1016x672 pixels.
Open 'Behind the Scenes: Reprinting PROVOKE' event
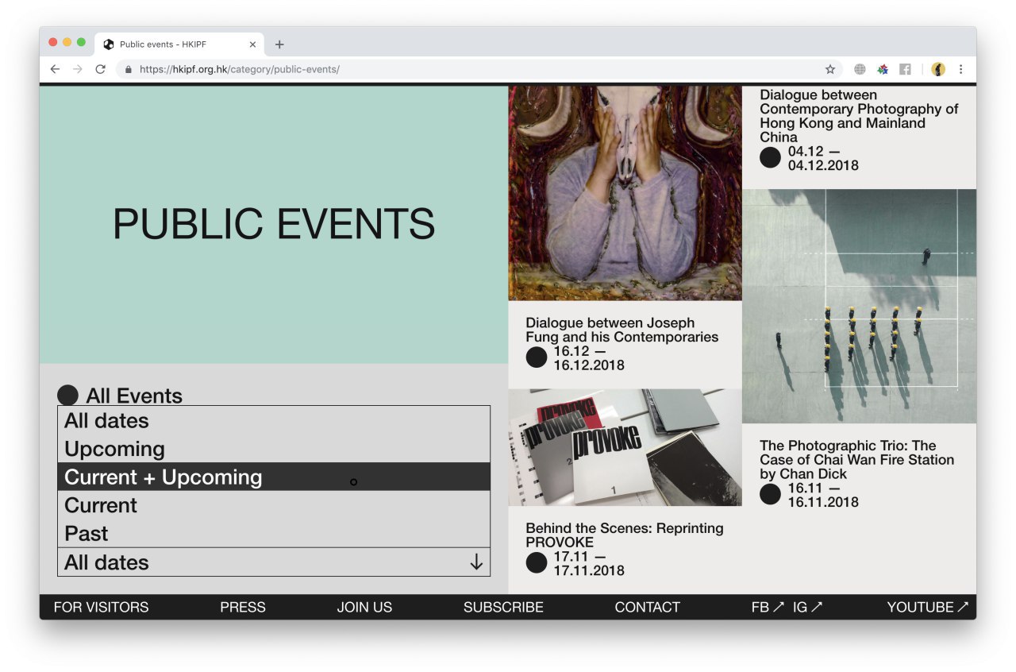pos(625,535)
